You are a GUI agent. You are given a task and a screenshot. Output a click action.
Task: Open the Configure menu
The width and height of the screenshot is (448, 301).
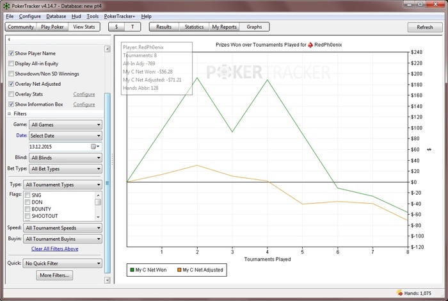click(x=30, y=16)
